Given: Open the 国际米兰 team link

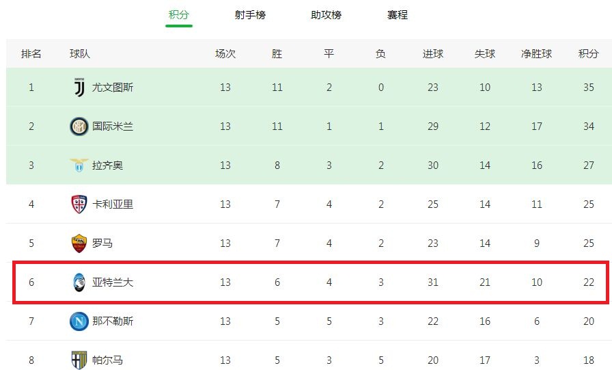Looking at the screenshot, I should point(113,127).
